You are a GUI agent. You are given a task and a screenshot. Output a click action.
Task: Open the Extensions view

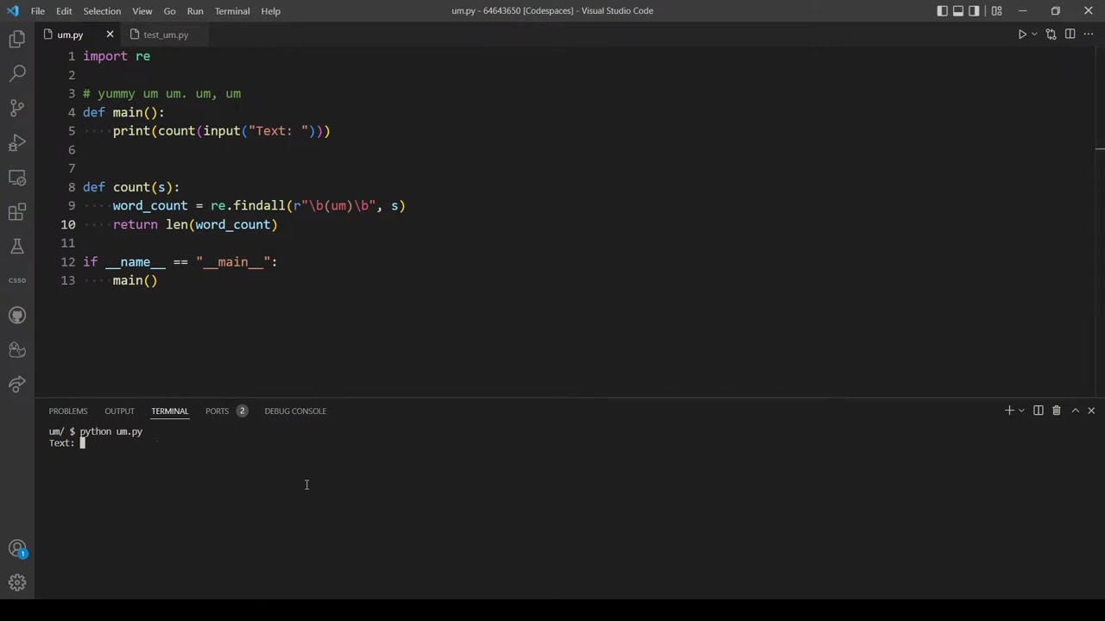click(17, 212)
